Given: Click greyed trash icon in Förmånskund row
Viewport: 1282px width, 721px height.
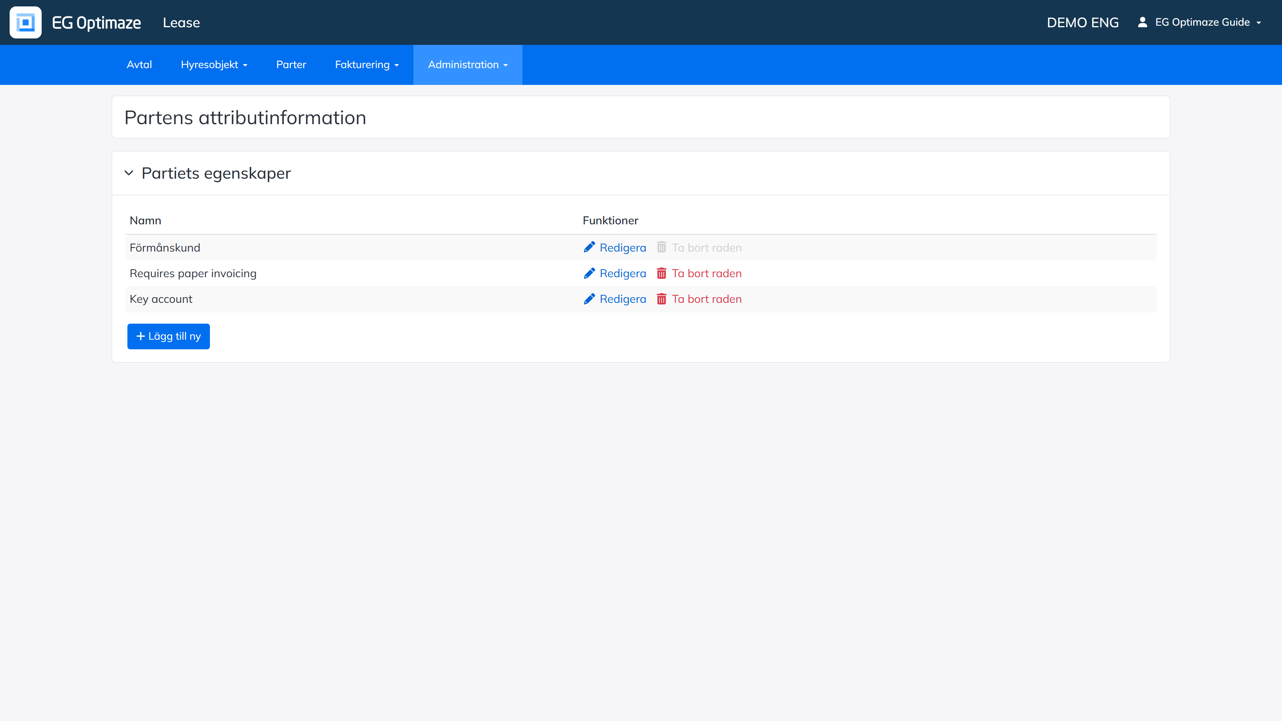Looking at the screenshot, I should [661, 247].
